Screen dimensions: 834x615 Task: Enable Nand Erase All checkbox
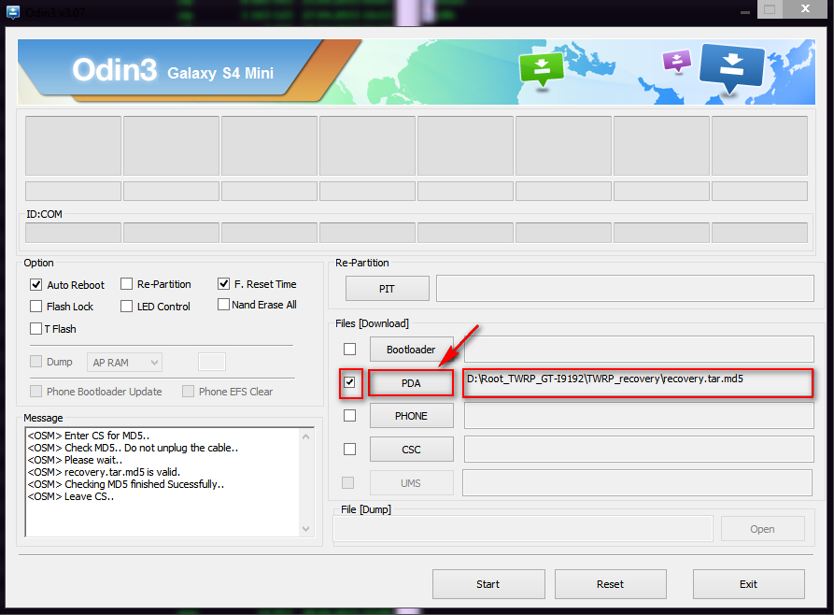point(224,305)
